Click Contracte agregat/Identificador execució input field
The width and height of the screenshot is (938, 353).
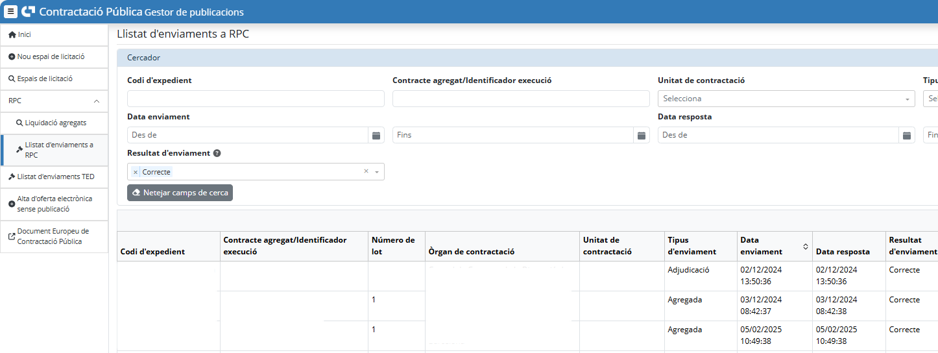pyautogui.click(x=520, y=99)
